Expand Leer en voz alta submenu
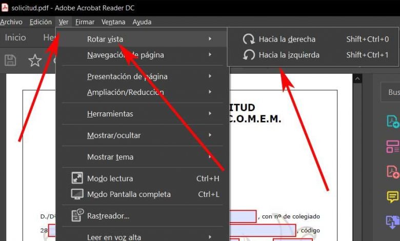Viewport: 400px width, 241px height. tap(143, 237)
